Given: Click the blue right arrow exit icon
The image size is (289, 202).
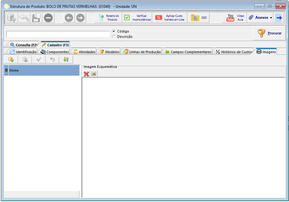Looking at the screenshot, I should (279, 18).
